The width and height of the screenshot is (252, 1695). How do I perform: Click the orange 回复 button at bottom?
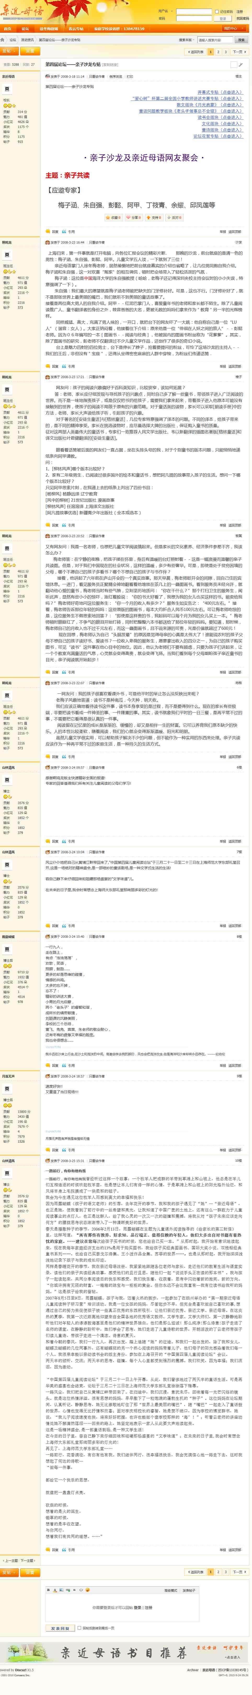click(30, 1572)
